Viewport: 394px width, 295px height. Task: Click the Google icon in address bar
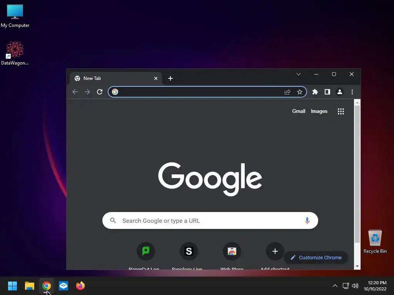(115, 92)
